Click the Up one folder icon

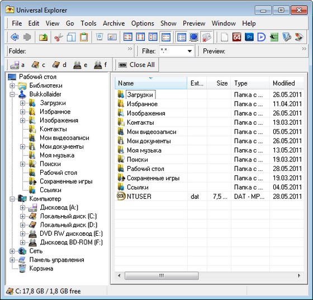pyautogui.click(x=44, y=37)
